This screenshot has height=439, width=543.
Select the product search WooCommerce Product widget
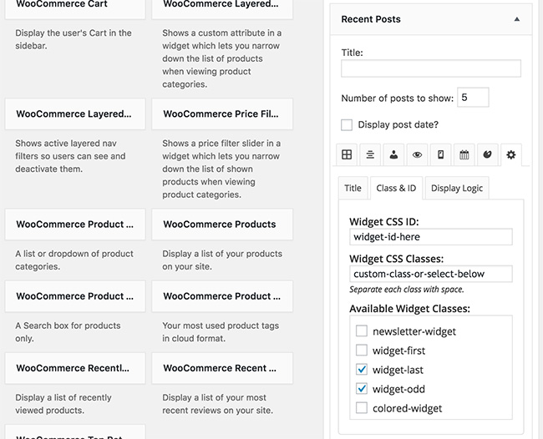coord(75,296)
